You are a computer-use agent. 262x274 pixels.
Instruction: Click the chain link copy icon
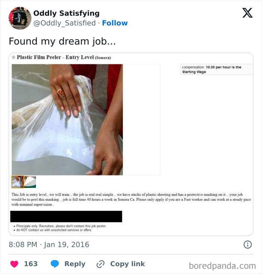101,264
